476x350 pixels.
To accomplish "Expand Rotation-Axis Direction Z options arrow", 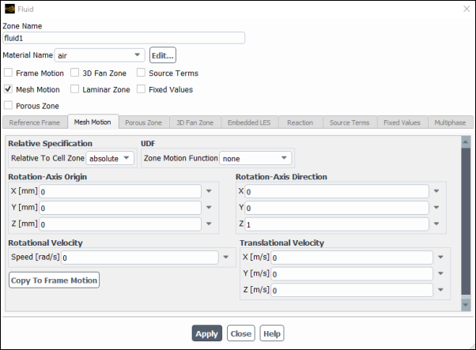I will pos(436,224).
